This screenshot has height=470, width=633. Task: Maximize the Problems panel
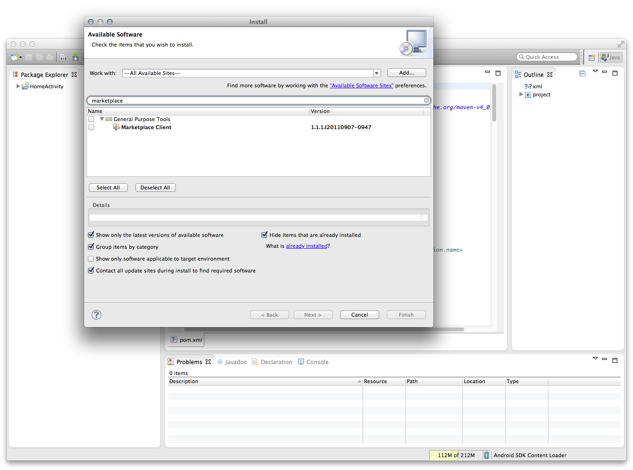coord(615,360)
